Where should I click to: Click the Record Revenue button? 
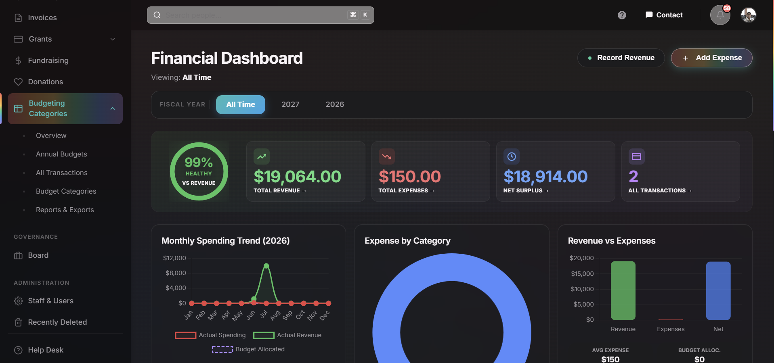click(x=621, y=58)
